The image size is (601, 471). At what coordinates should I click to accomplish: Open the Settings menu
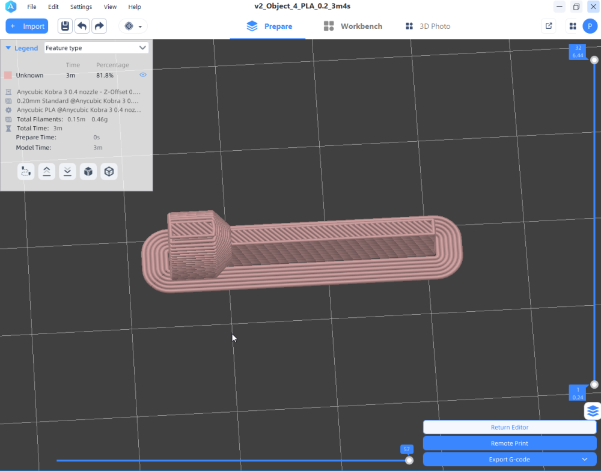tap(81, 7)
